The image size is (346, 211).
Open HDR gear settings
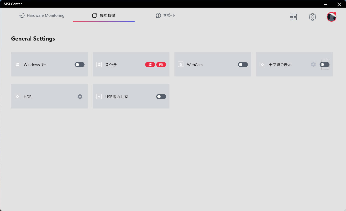[80, 97]
